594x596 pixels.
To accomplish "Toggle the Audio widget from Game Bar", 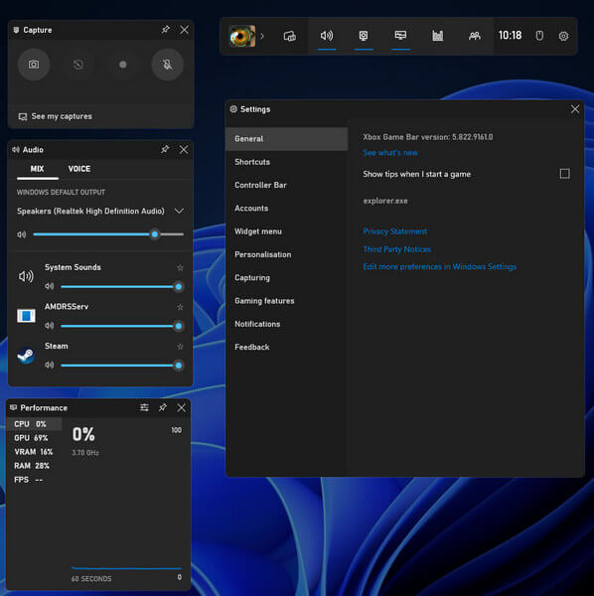I will pos(327,36).
